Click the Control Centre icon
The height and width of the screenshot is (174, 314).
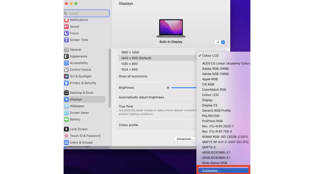tap(66, 70)
